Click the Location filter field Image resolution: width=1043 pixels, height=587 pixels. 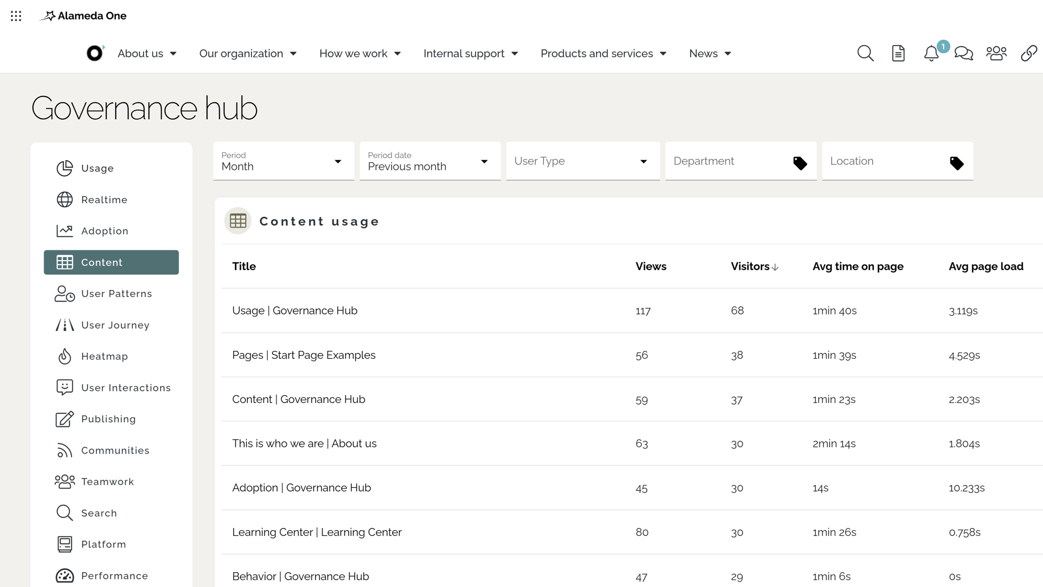tap(898, 161)
